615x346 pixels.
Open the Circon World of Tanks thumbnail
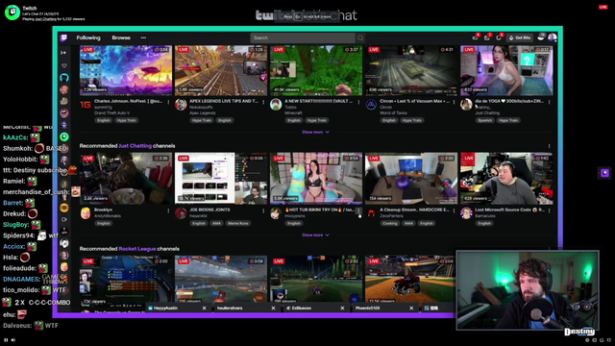click(x=411, y=70)
